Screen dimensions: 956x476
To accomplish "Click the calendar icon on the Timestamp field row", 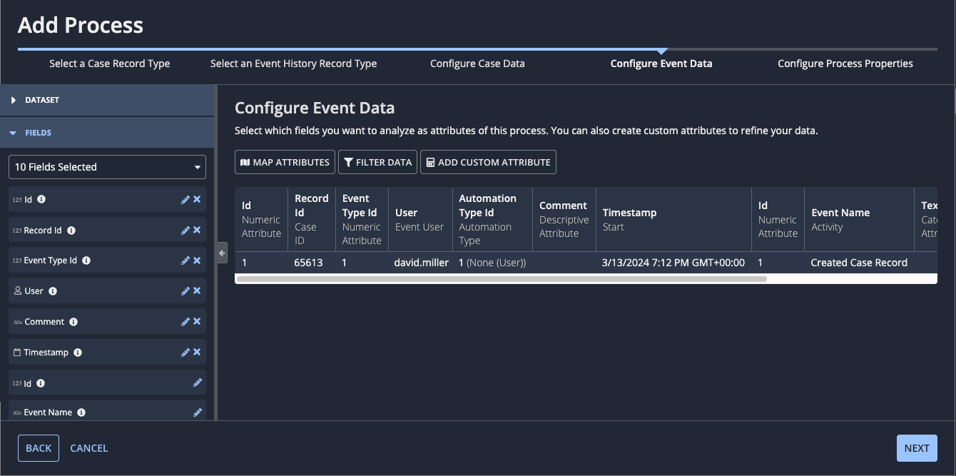I will (17, 353).
